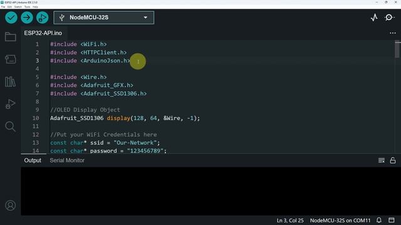Click line 1 include WiFi.h

point(78,44)
